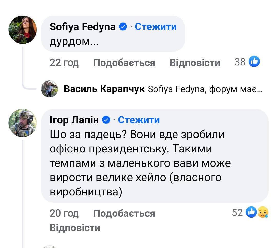Open Ігор Лапін's name link
277x248 pixels.
click(x=74, y=120)
